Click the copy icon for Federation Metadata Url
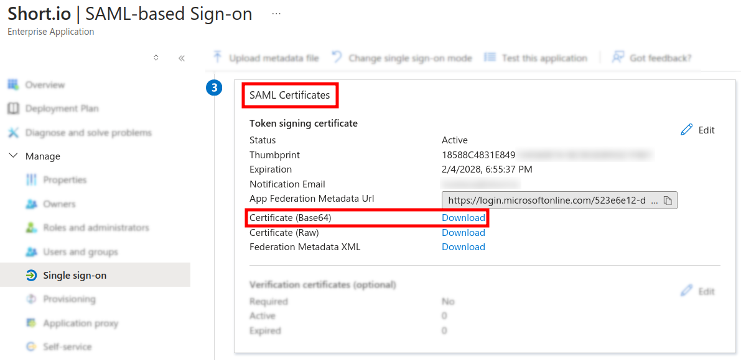 click(668, 200)
